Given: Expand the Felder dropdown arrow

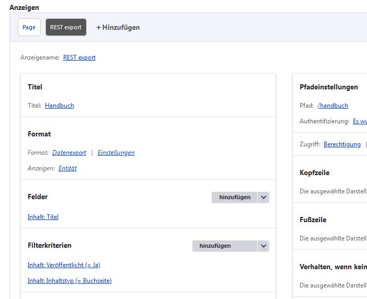Looking at the screenshot, I should 264,197.
